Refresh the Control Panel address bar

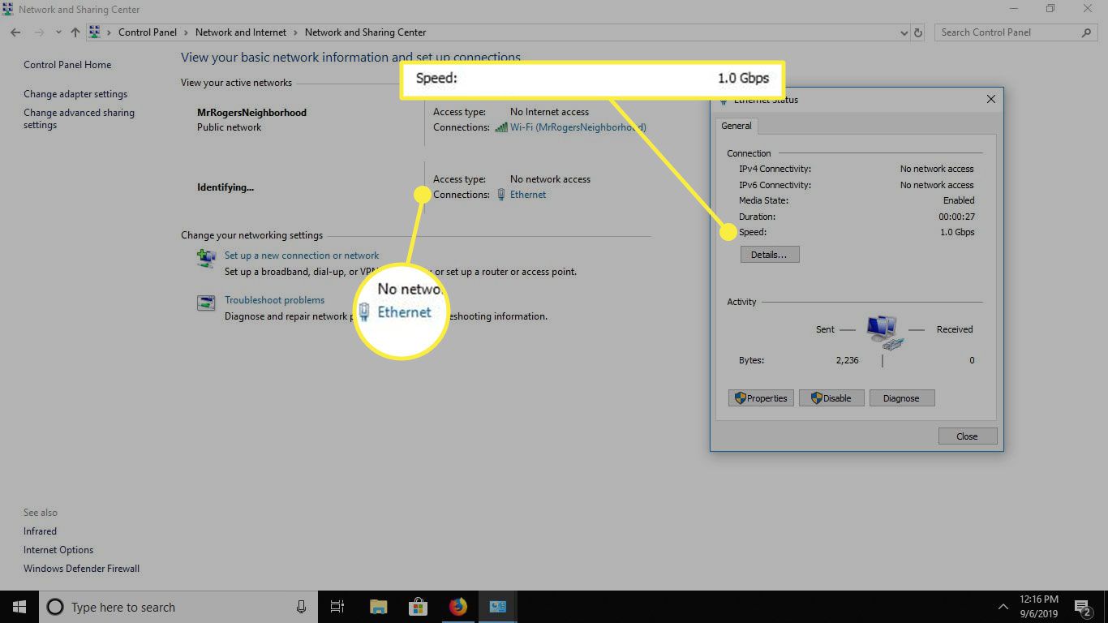(x=918, y=32)
